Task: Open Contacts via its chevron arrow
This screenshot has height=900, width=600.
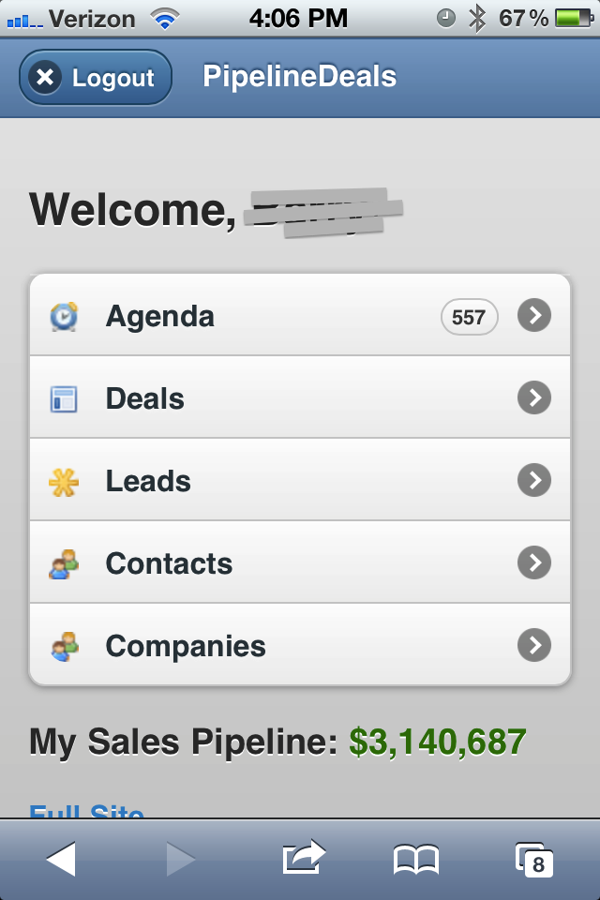Action: pos(534,563)
